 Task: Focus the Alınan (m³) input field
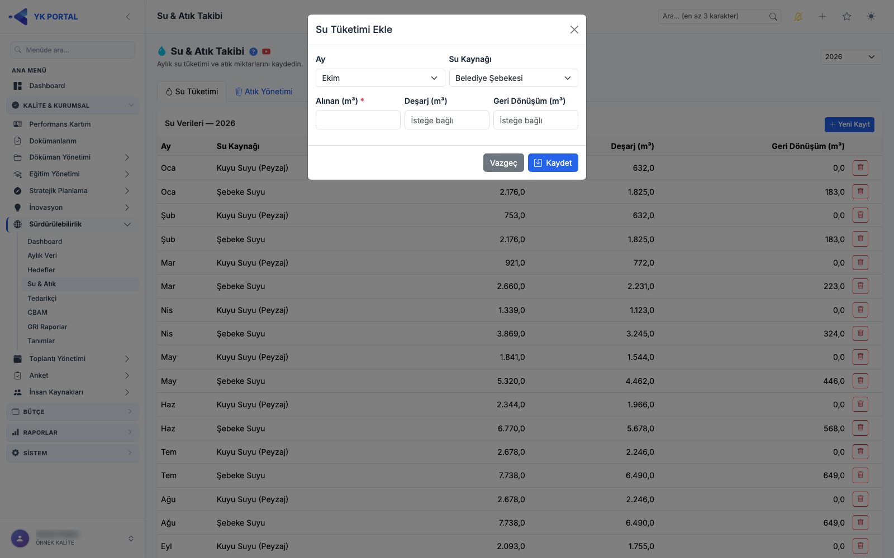pos(358,120)
